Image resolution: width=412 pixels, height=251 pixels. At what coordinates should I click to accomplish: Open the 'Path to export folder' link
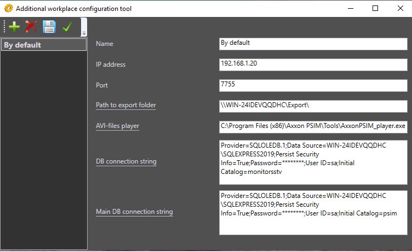[125, 105]
